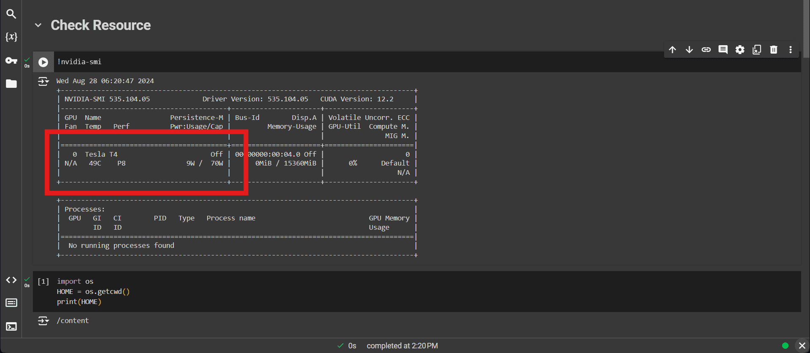Open the command palette icon
The width and height of the screenshot is (810, 353).
tap(11, 303)
